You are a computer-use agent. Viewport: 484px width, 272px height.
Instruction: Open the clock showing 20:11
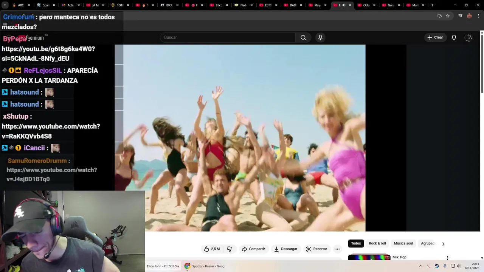point(472,266)
